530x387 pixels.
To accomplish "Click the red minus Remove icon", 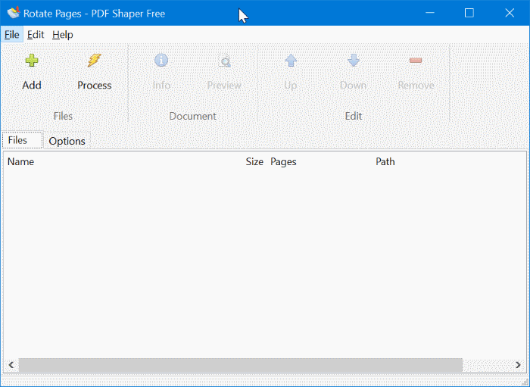I will pos(416,61).
